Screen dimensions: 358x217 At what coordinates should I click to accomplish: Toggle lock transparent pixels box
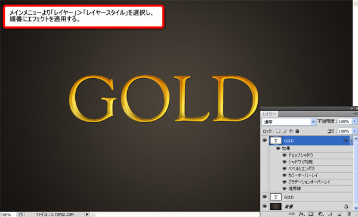pos(278,131)
